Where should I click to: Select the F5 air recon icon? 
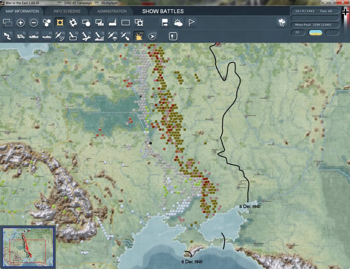tap(60, 36)
